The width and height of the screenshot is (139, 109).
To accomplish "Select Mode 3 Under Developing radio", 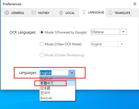I will pos(42,55).
